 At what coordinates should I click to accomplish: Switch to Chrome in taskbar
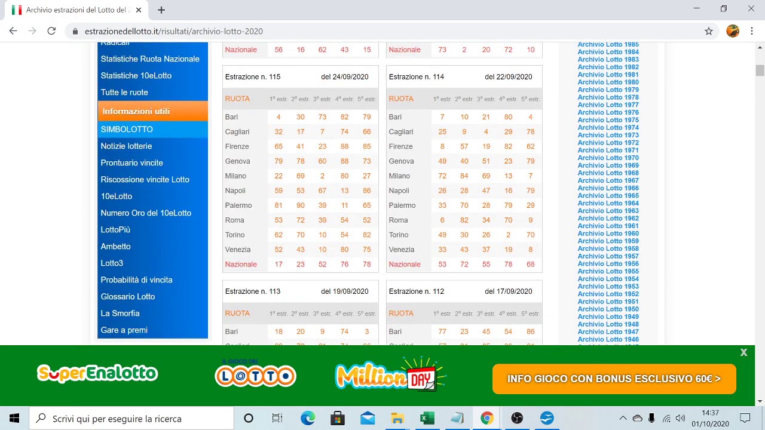tap(487, 418)
